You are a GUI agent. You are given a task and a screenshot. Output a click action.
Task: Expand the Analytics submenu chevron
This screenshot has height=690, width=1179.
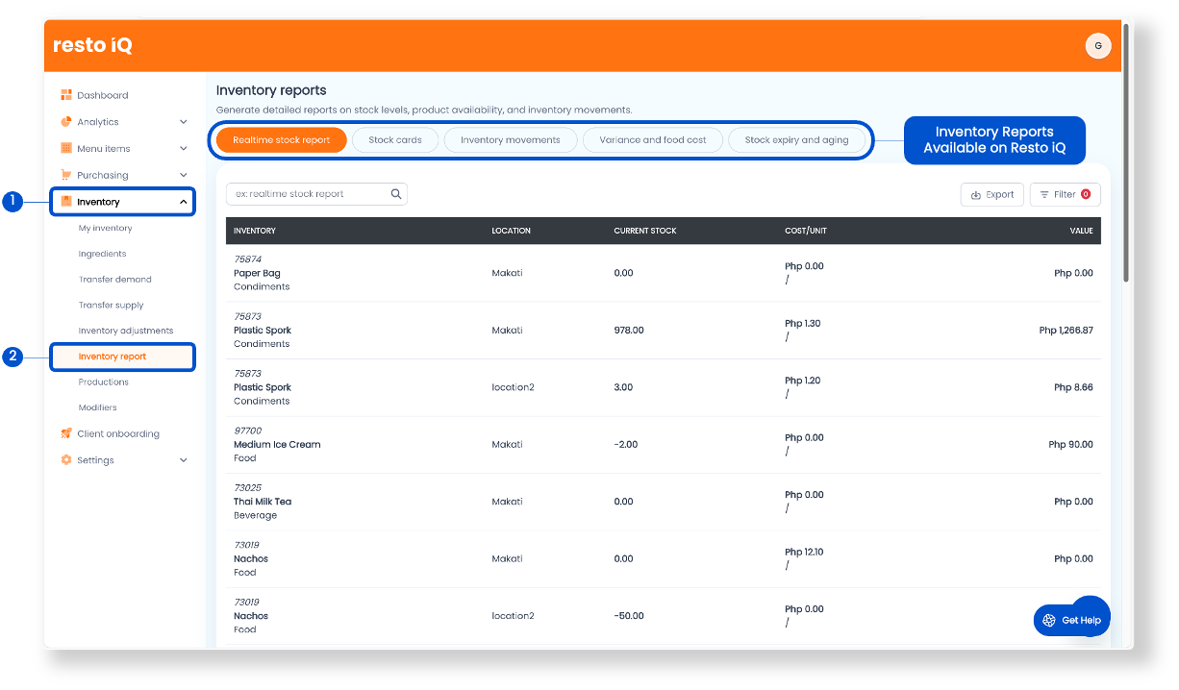[x=184, y=122]
